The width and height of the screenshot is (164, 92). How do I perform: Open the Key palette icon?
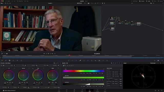pyautogui.click(x=99, y=61)
